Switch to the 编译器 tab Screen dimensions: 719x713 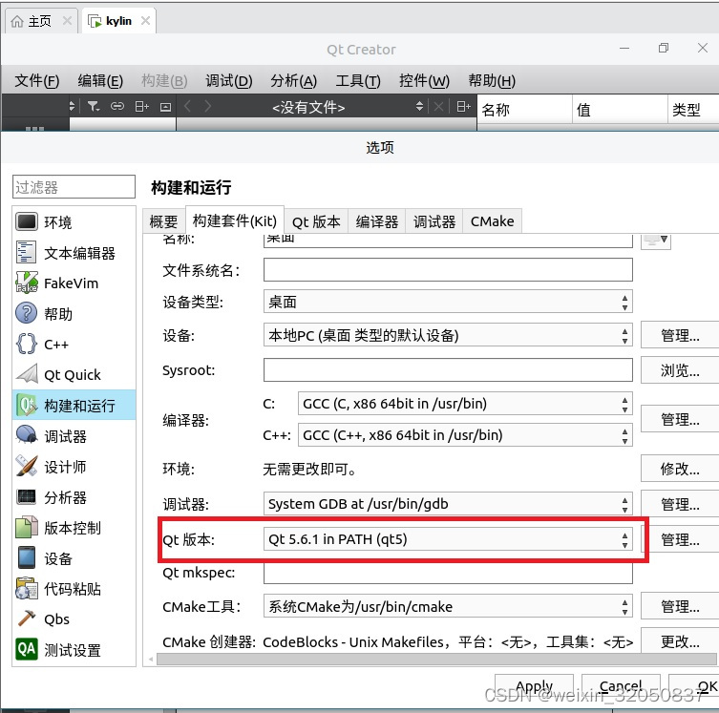tap(377, 221)
